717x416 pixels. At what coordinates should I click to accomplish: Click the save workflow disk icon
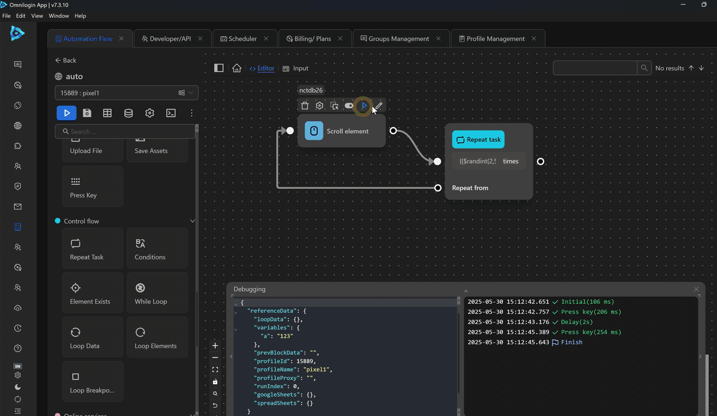87,113
